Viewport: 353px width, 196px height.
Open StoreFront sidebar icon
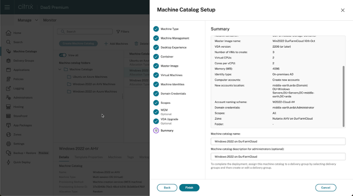pyautogui.click(x=8, y=116)
